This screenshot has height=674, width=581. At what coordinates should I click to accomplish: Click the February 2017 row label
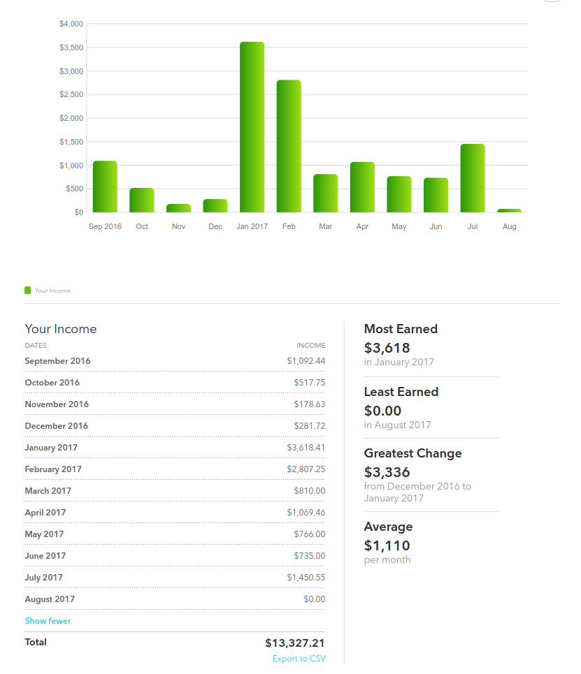click(53, 469)
